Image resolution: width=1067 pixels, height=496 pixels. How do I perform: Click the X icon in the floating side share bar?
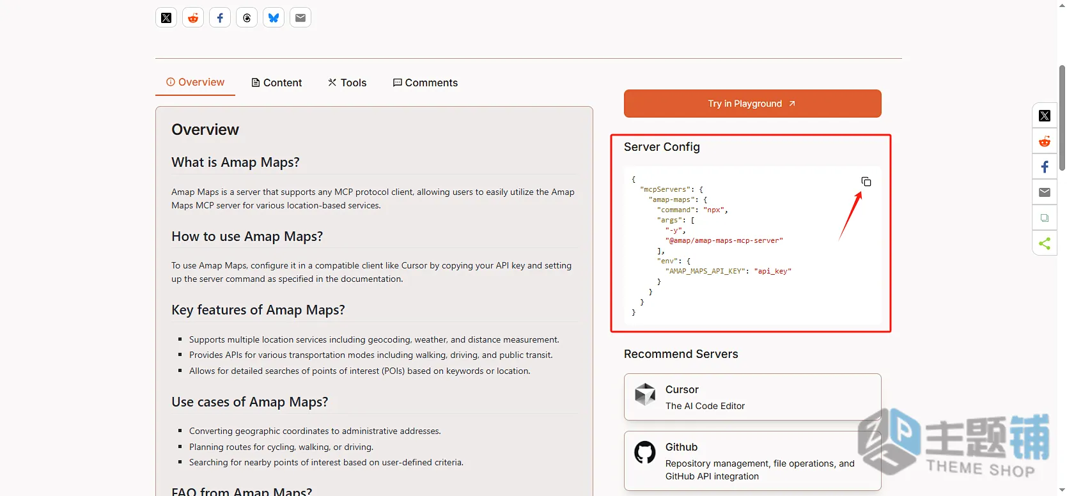point(1045,116)
